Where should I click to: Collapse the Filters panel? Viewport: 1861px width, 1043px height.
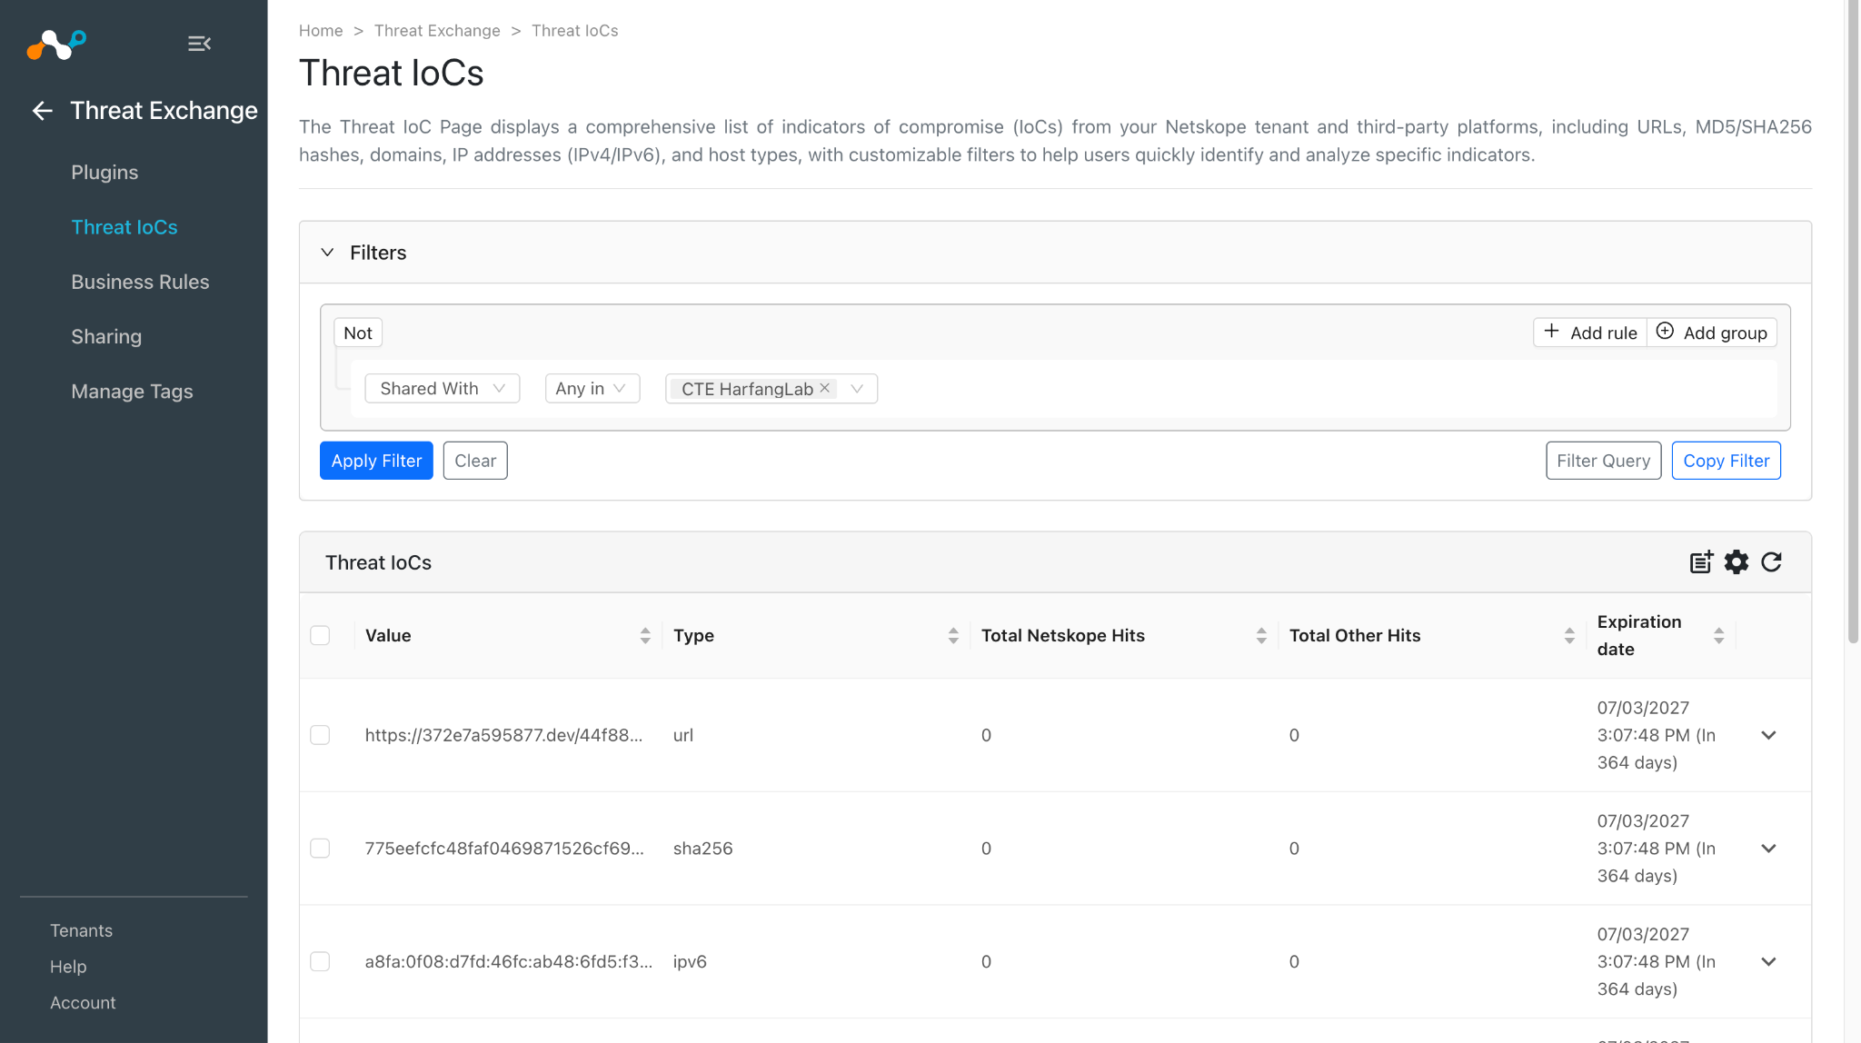pos(328,253)
